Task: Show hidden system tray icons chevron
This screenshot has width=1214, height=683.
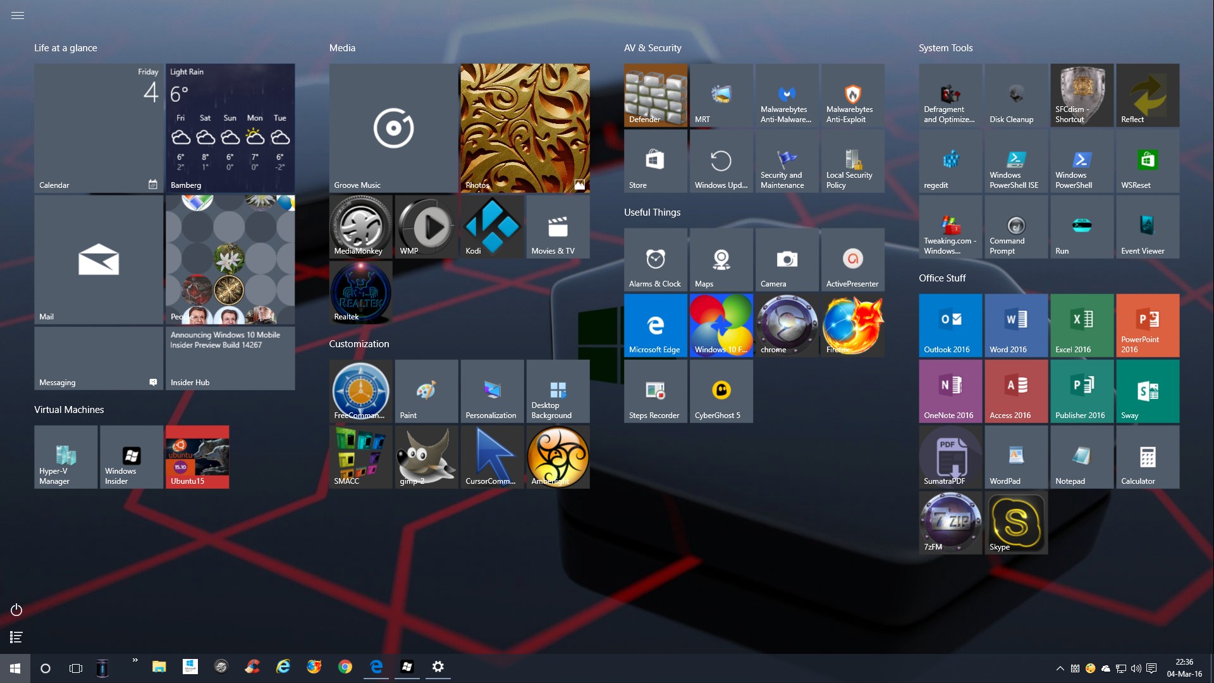Action: coord(1060,668)
